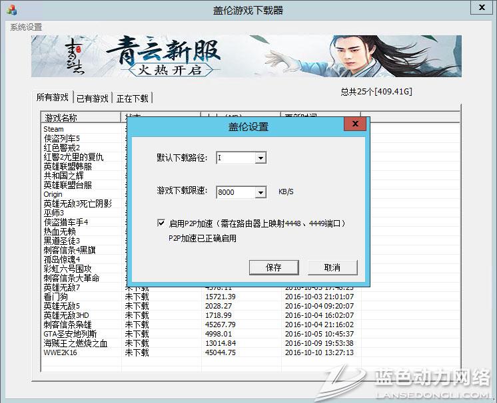Viewport: 497px width, 403px height.
Task: Switch to 已有游戏 tab
Action: tap(92, 98)
